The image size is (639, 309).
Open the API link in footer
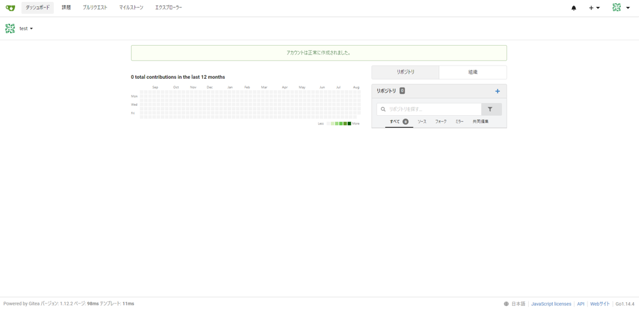tap(581, 304)
